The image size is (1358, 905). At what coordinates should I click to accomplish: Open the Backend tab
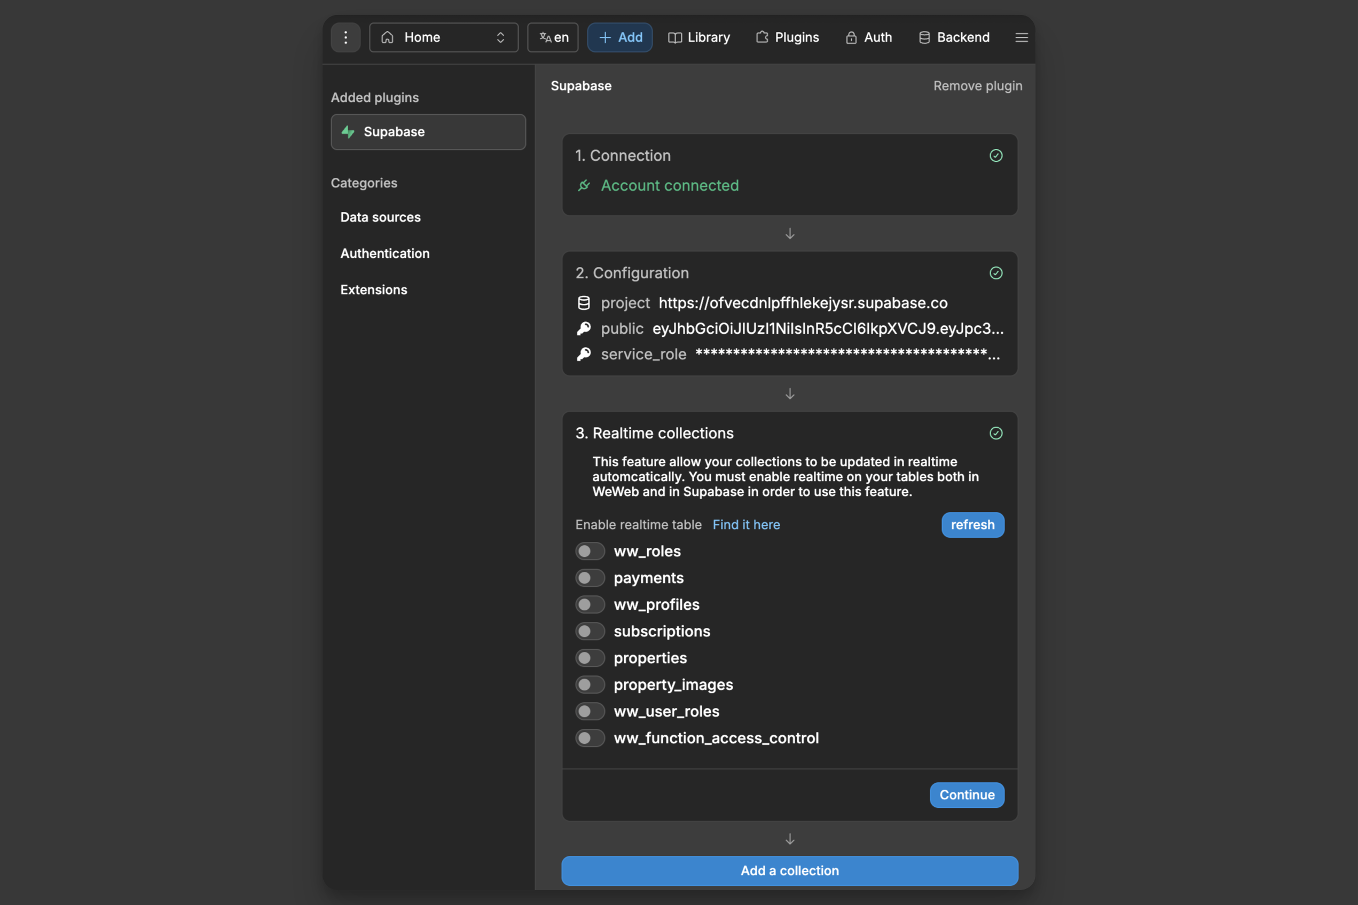954,37
